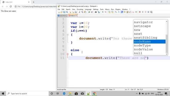This screenshot has width=170, height=96.
Task: Click the Windows (CR LF) status bar entry
Action: click(163, 90)
